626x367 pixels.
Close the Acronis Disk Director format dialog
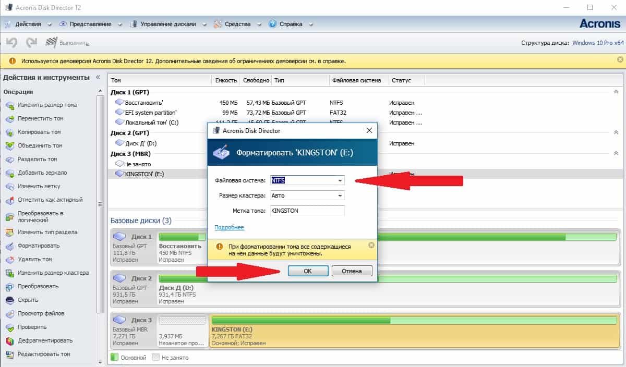pos(369,131)
